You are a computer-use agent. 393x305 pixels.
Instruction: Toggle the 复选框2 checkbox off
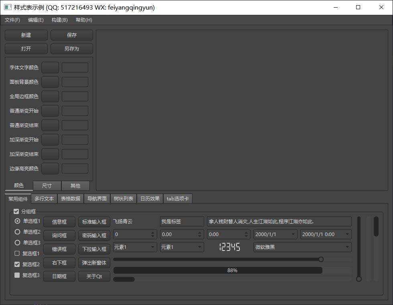(17, 264)
